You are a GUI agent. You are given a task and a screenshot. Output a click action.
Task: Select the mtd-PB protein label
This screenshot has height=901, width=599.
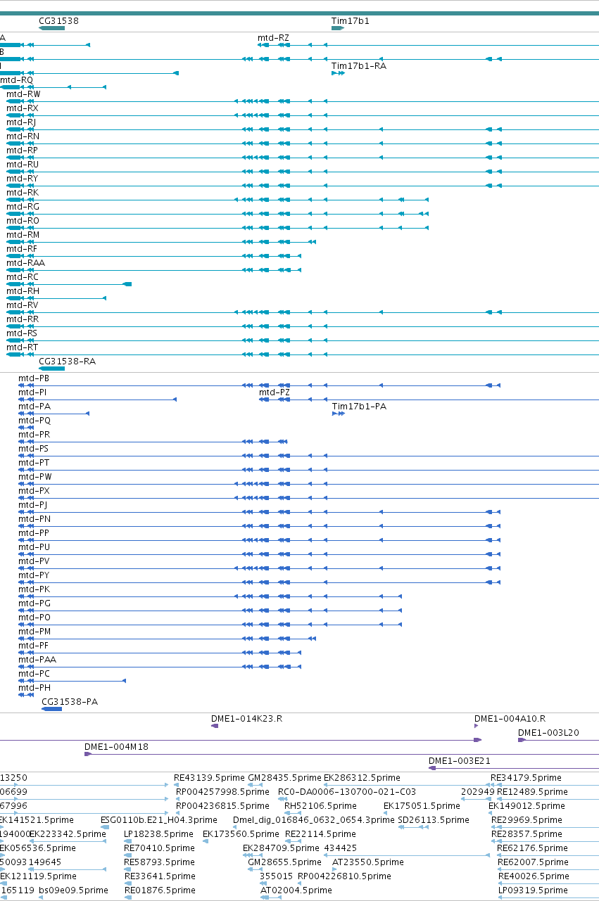34,378
